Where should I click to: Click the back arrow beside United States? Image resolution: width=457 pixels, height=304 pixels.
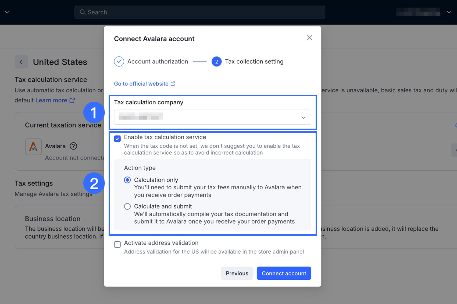[x=21, y=62]
